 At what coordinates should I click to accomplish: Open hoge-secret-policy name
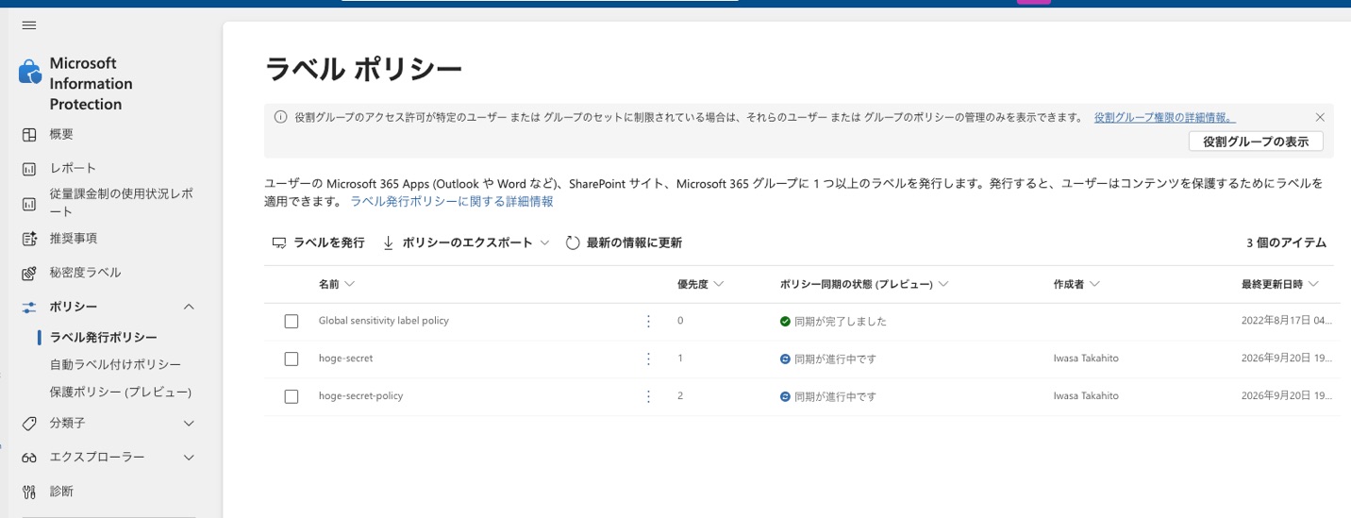point(361,396)
